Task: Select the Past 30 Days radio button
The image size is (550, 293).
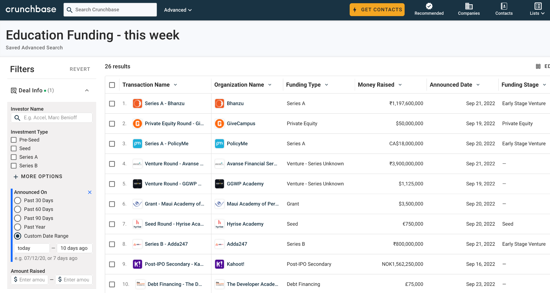Action: [x=17, y=201]
